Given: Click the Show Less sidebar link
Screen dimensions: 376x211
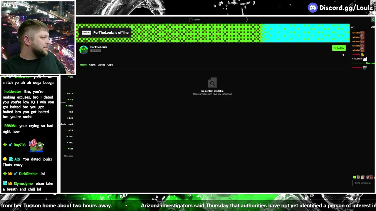Looking at the screenshot, I should point(68,156).
